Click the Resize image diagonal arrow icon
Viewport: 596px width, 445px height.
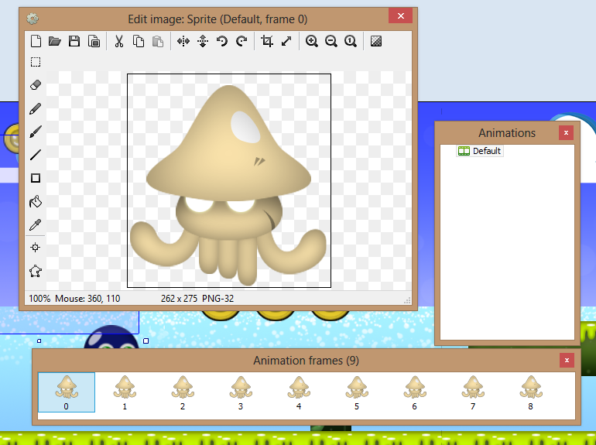[x=286, y=41]
